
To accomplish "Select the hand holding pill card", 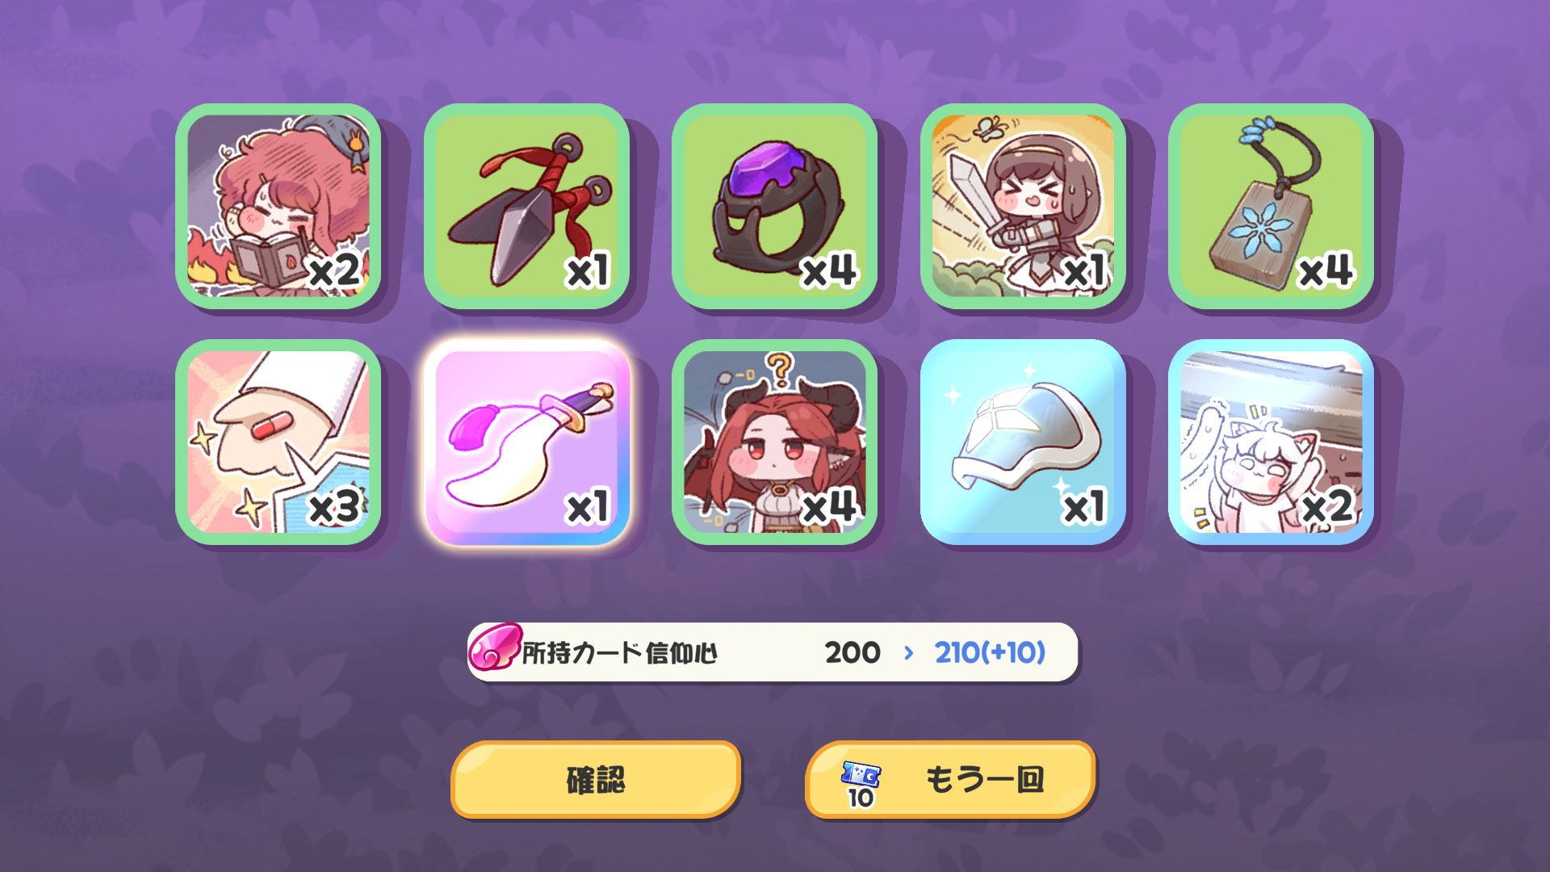I will pyautogui.click(x=279, y=442).
